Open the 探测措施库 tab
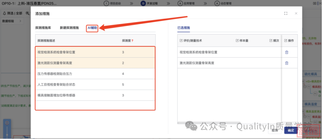Viewport: 322px width, 139px height. (x=43, y=28)
